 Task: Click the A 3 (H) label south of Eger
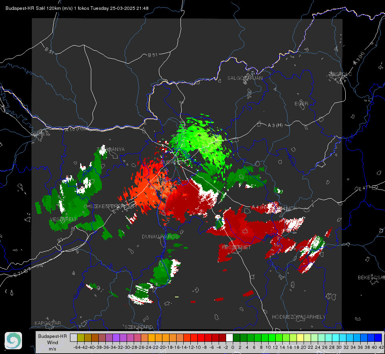coord(275,125)
